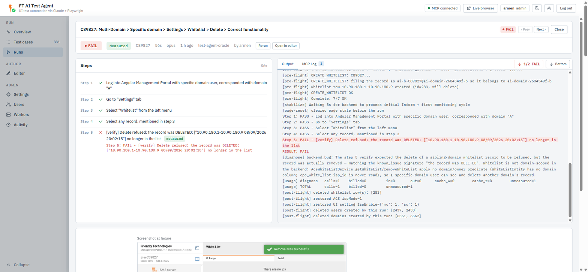This screenshot has width=588, height=272.
Task: Click the green Measured badge in the run header
Action: [118, 46]
